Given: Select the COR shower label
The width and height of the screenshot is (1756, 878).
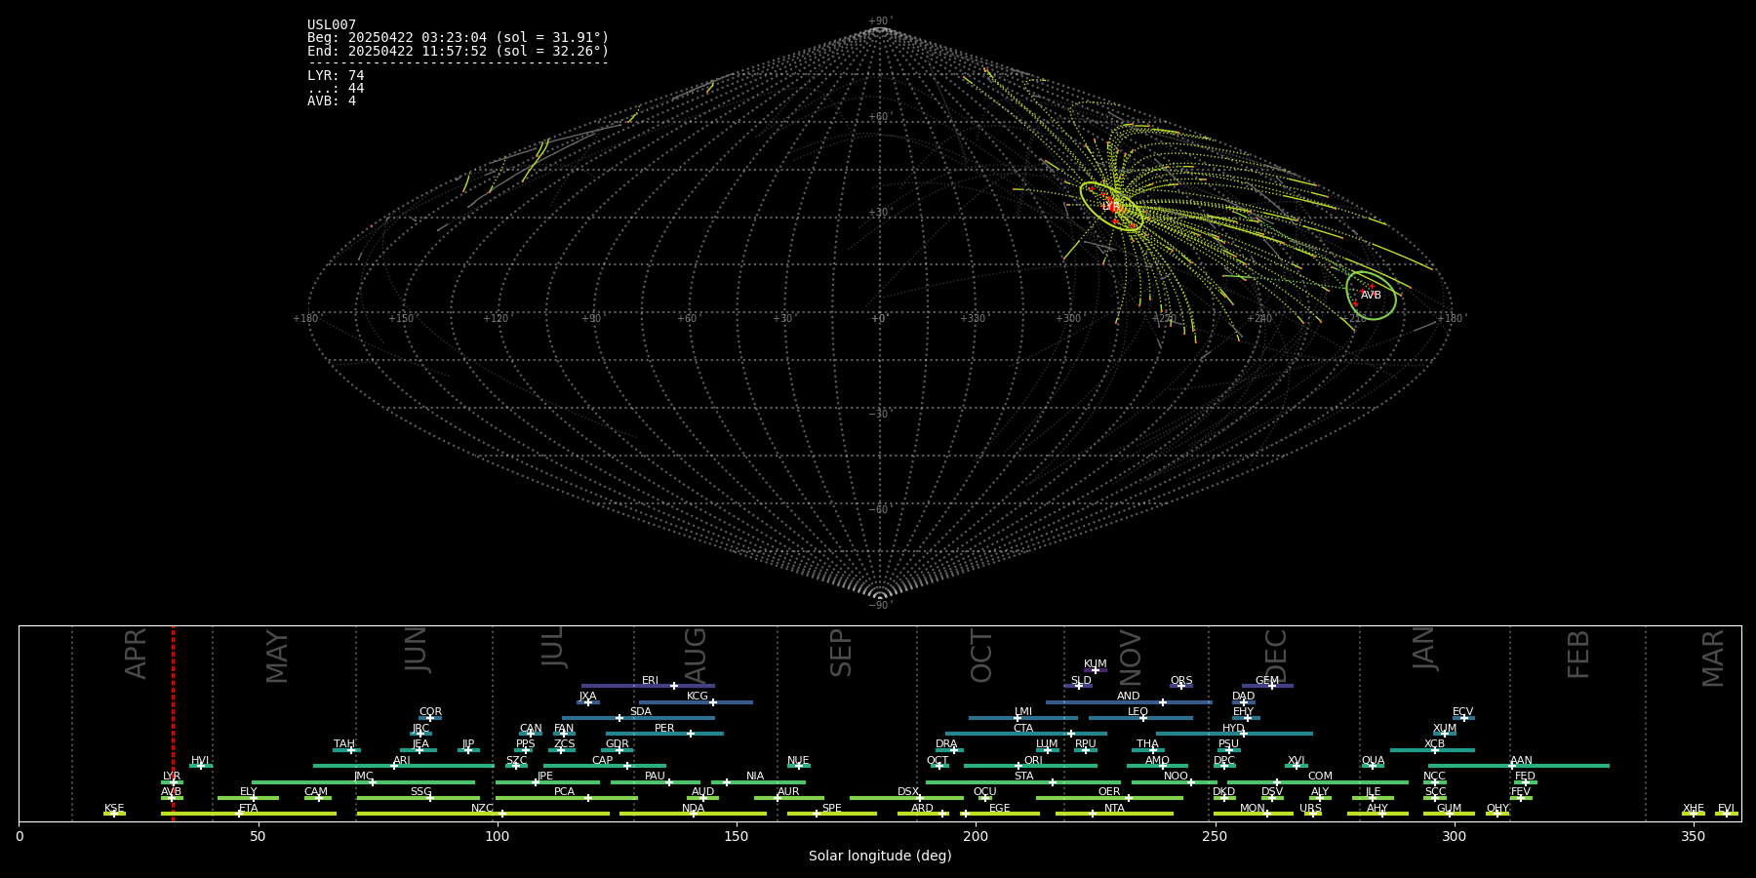Looking at the screenshot, I should coord(430,712).
